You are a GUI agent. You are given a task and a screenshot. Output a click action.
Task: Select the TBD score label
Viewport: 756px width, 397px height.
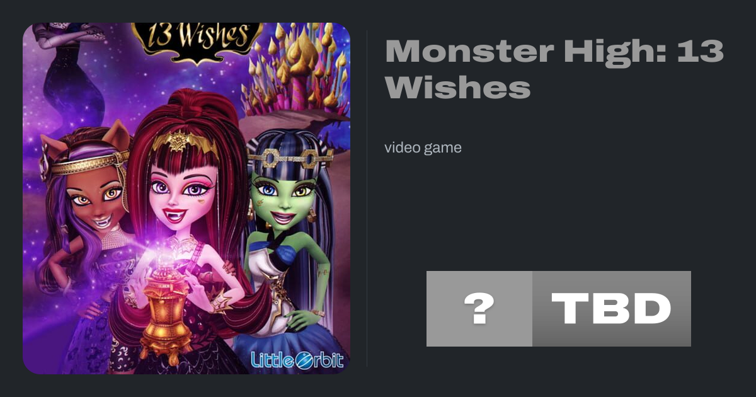tap(612, 309)
